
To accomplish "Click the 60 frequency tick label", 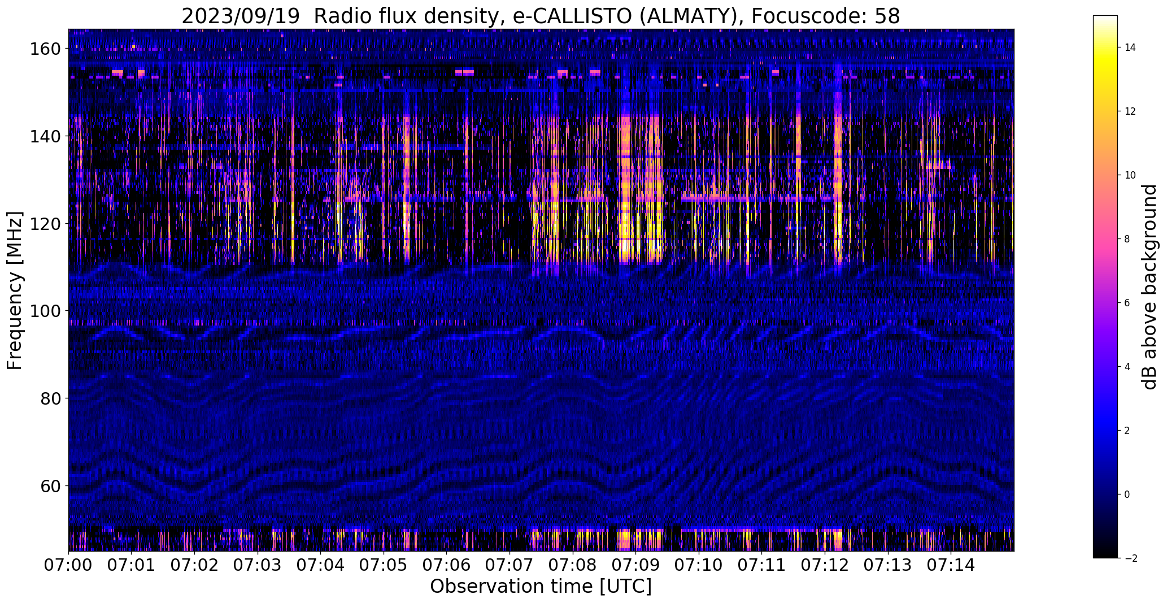I will pos(50,485).
